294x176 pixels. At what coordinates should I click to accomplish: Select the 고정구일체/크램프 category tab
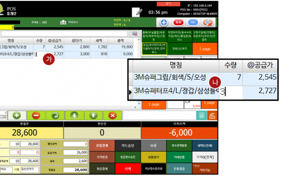(x=205, y=36)
